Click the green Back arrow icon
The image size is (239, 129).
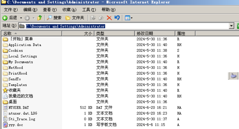(5, 18)
